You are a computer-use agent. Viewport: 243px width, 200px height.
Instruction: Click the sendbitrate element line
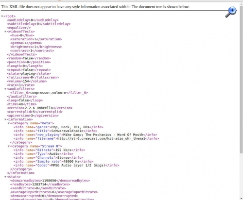click(38, 188)
